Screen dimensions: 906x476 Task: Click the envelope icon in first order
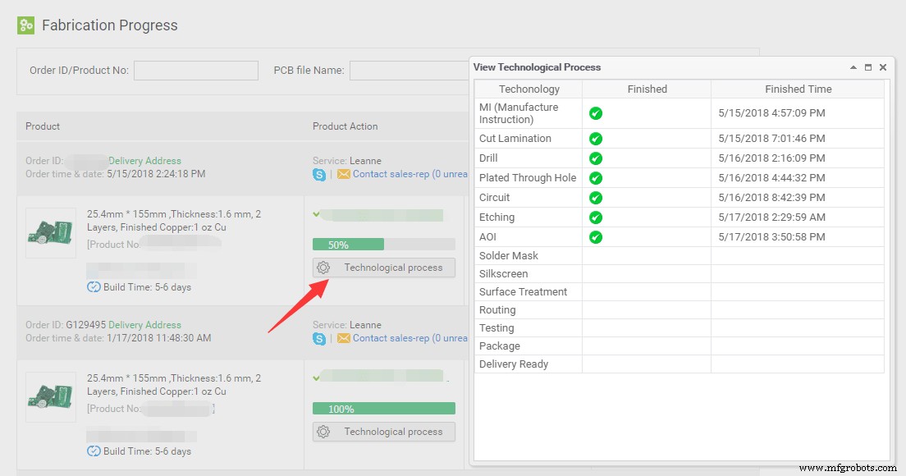tap(343, 174)
